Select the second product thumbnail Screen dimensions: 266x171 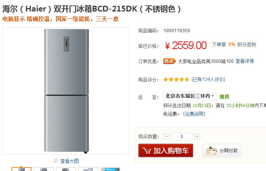click(44, 169)
